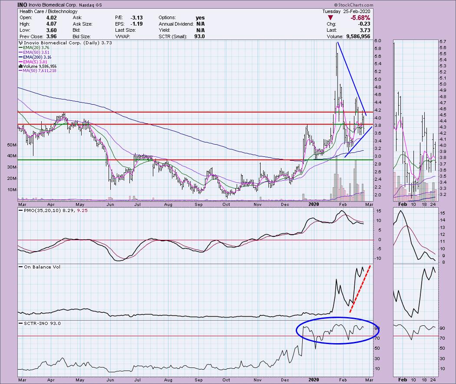456x384 pixels.
Task: Click the EPS value -1.19
Action: point(136,24)
